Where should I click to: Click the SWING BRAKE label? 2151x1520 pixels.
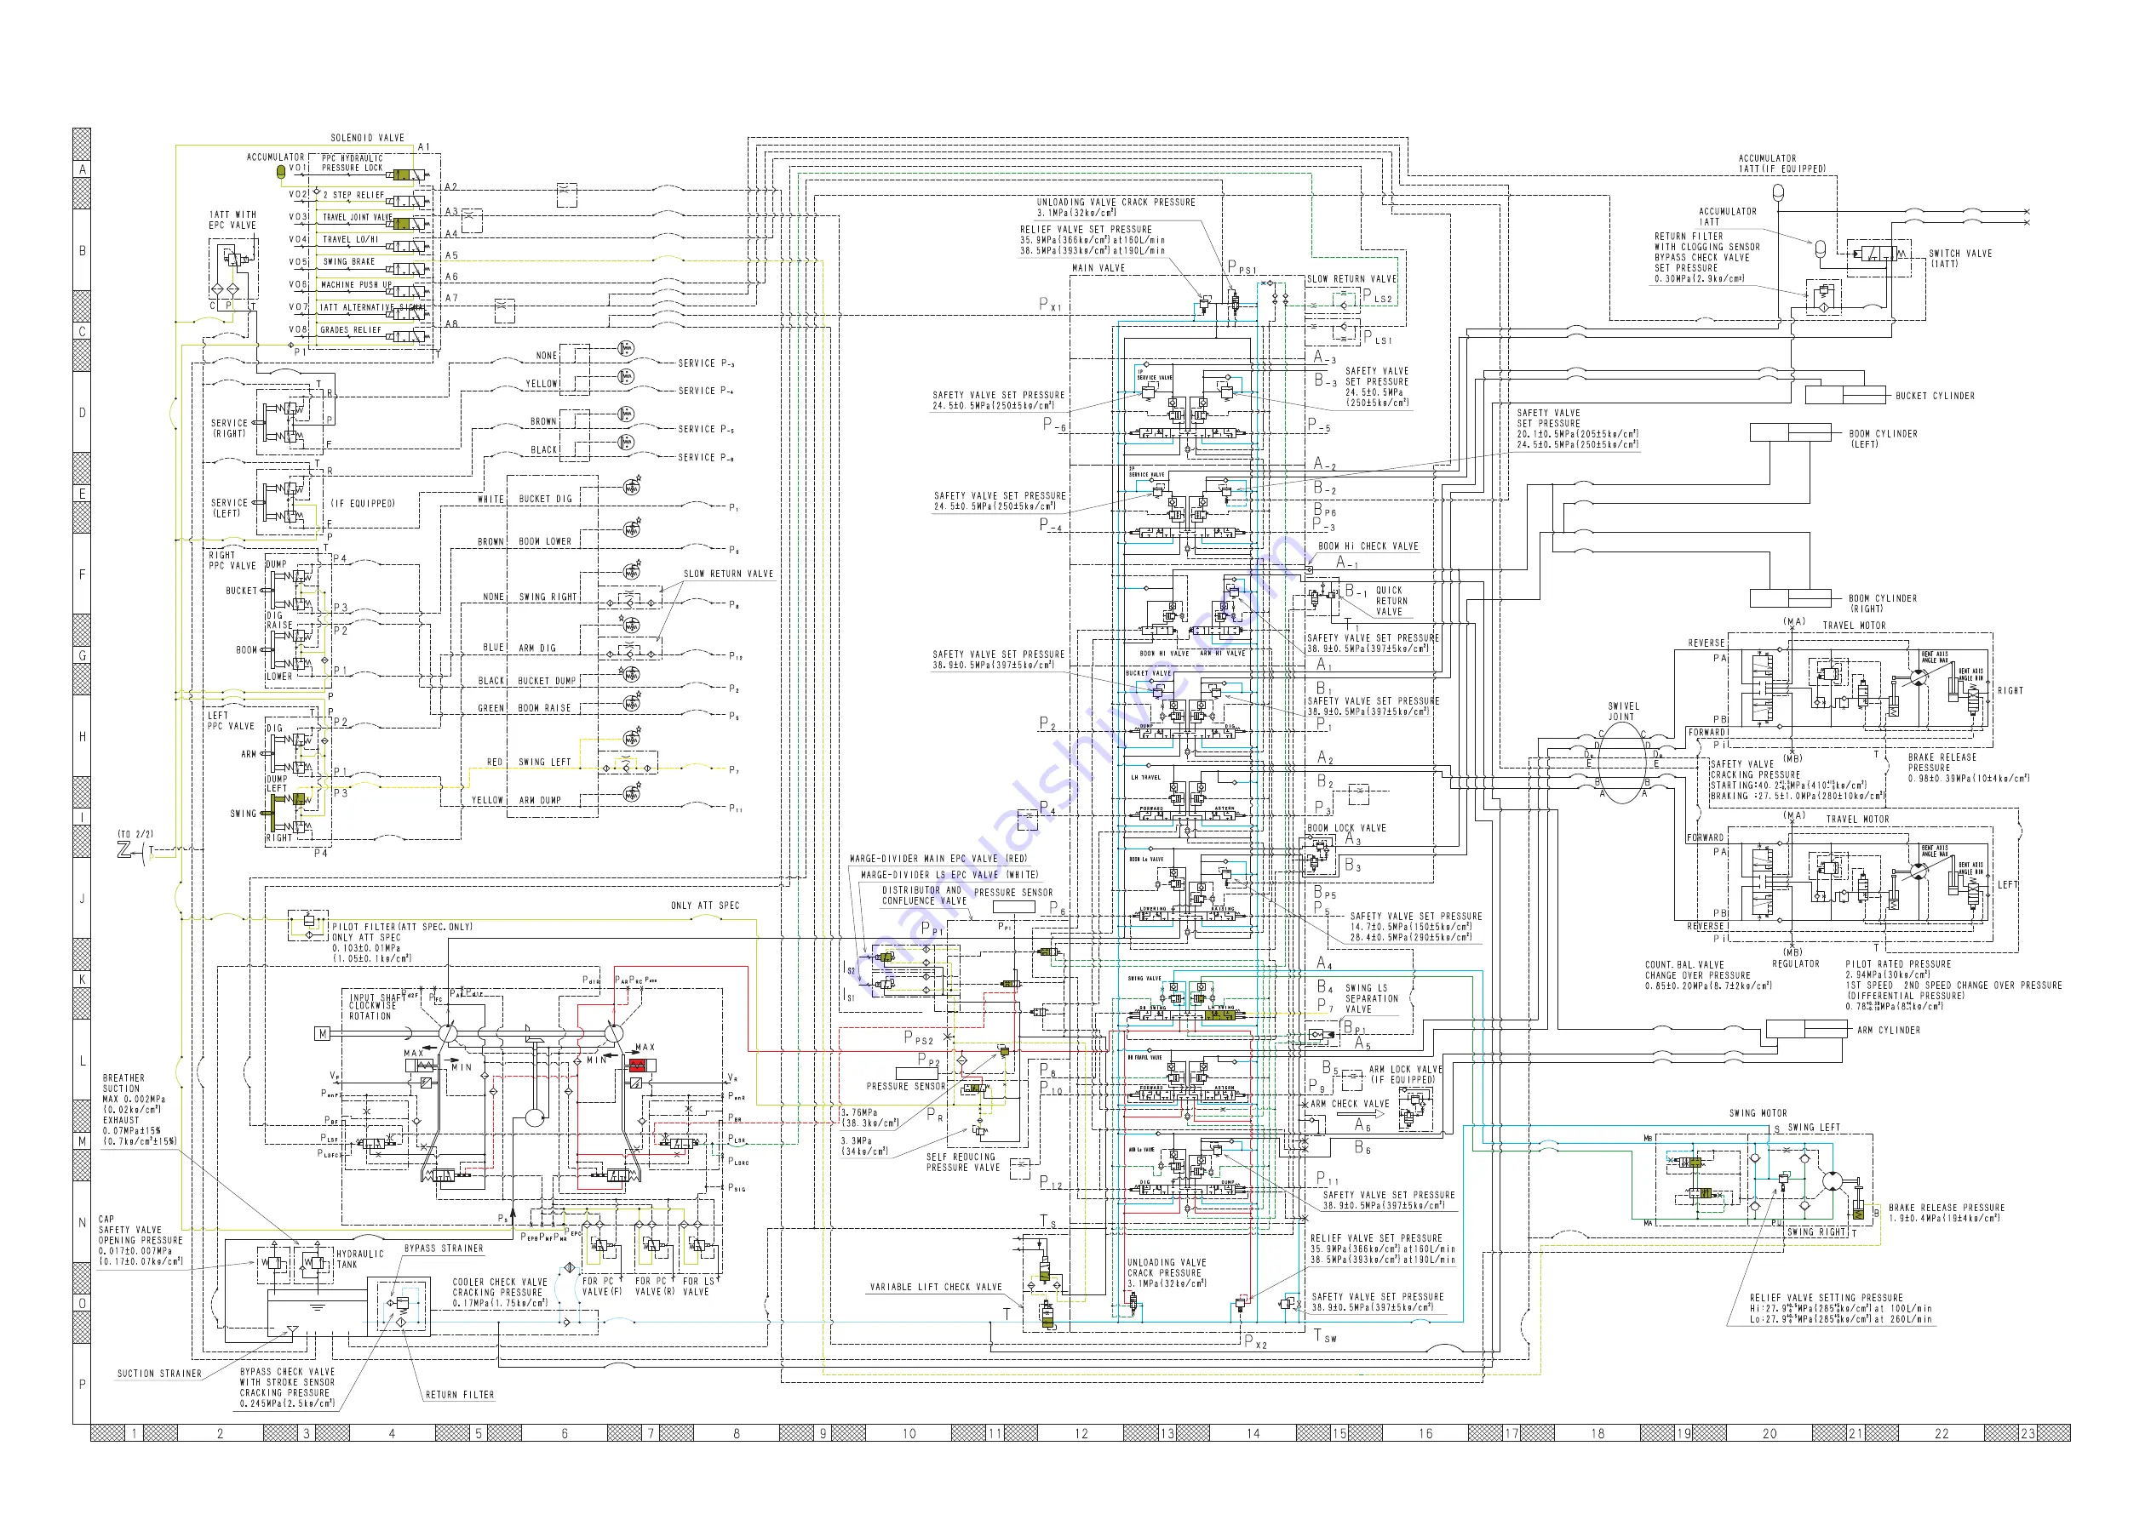point(348,262)
